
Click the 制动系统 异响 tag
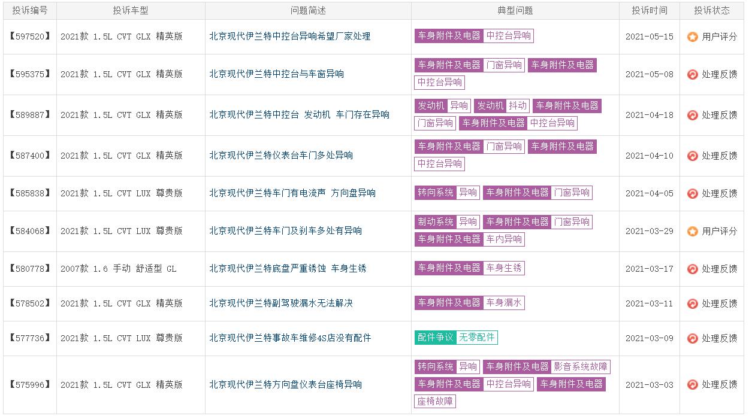tap(447, 222)
